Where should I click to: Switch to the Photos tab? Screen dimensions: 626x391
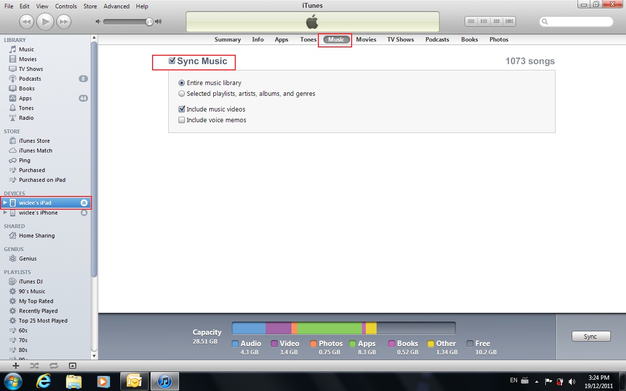[x=499, y=40]
